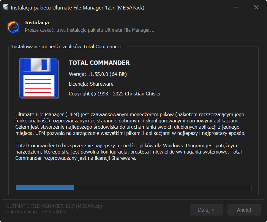Click the Wersja 11.55.0.0 line
267x222 pixels.
click(98, 74)
